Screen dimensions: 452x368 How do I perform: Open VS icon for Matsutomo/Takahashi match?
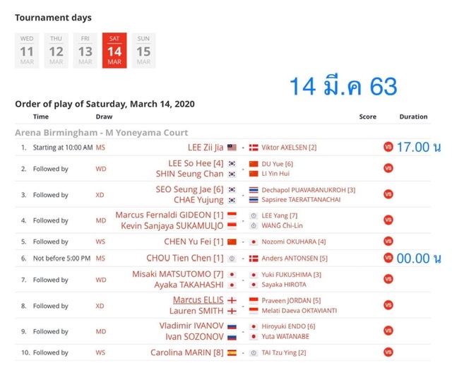click(388, 279)
